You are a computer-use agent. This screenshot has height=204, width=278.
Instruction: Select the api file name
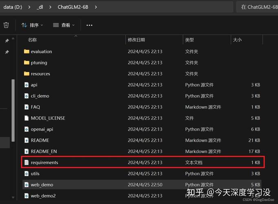(34, 85)
